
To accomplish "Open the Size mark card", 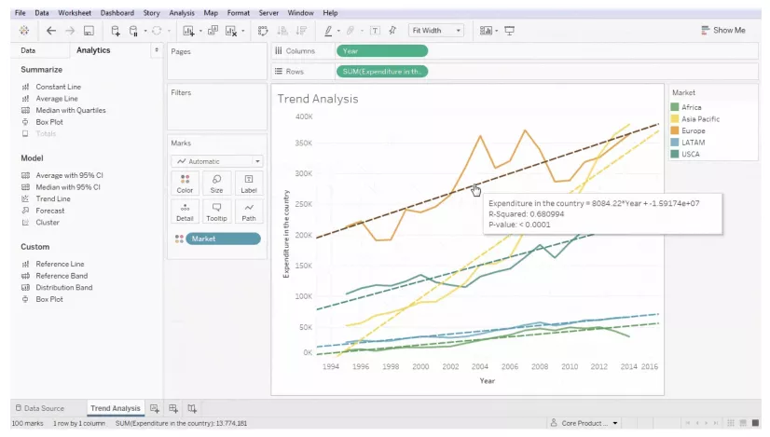I will point(216,184).
